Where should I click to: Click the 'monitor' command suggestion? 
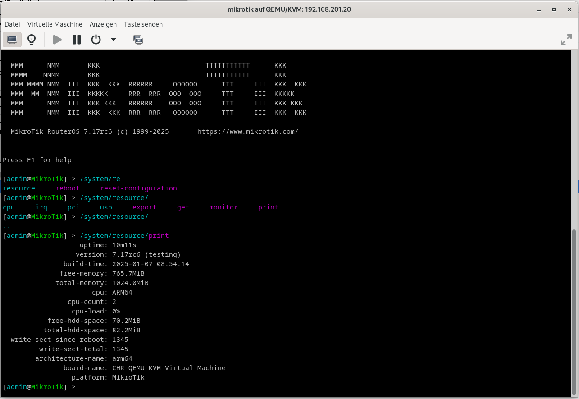223,207
